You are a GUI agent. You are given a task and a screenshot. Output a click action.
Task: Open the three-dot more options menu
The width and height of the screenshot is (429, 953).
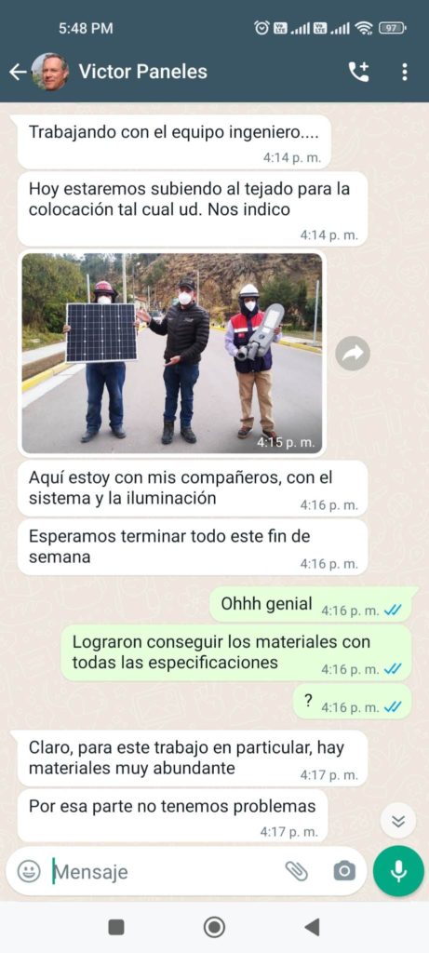tap(405, 73)
